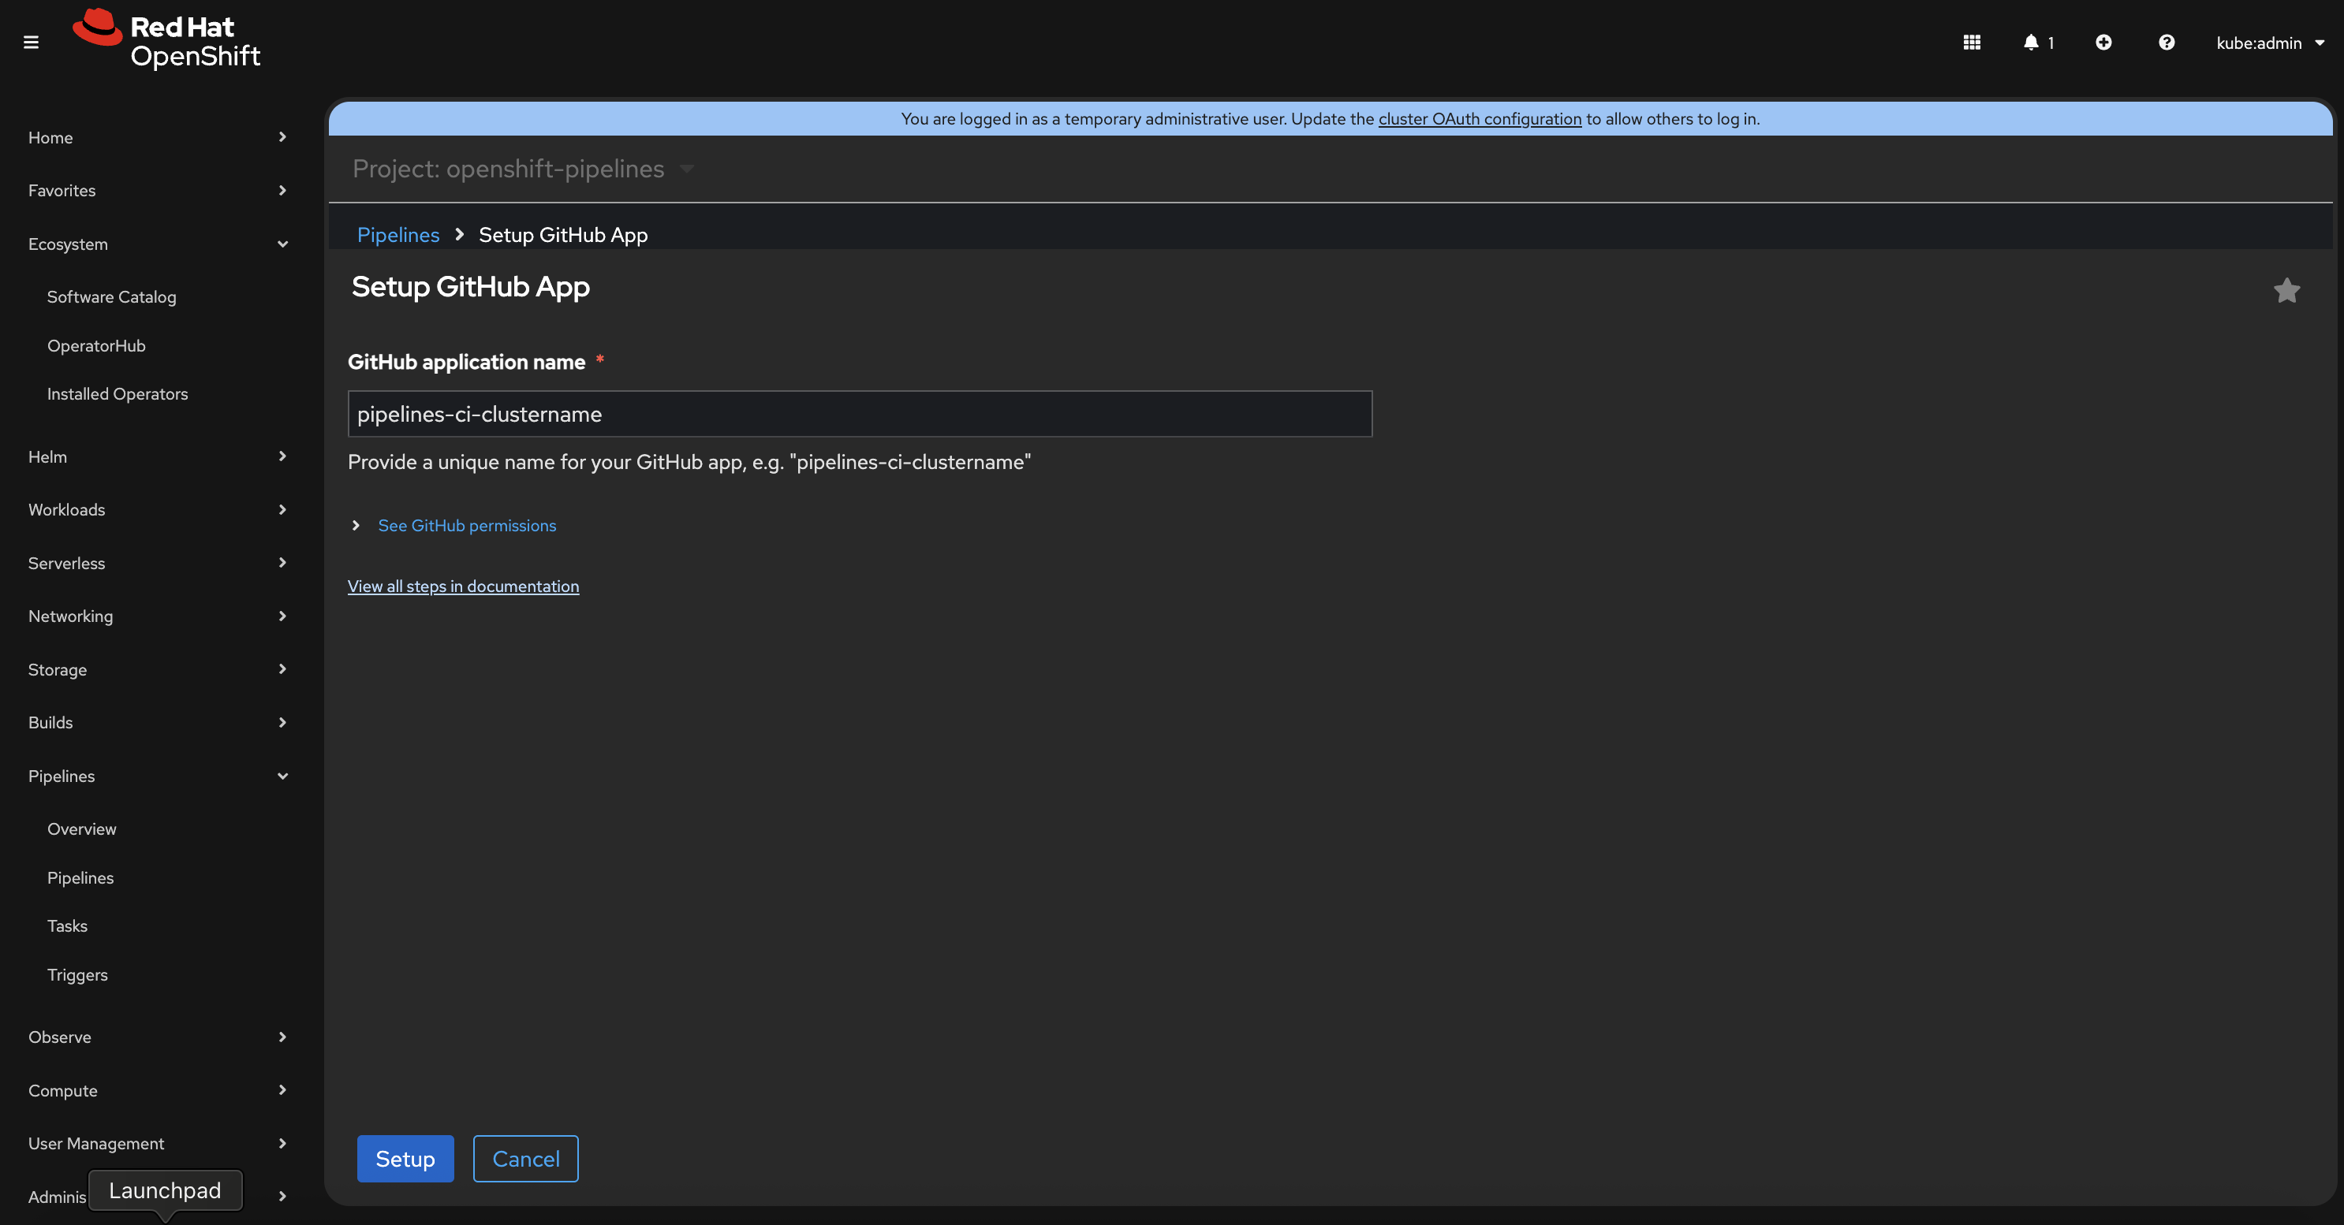Toggle the hamburger navigation menu
The width and height of the screenshot is (2344, 1225).
31,42
